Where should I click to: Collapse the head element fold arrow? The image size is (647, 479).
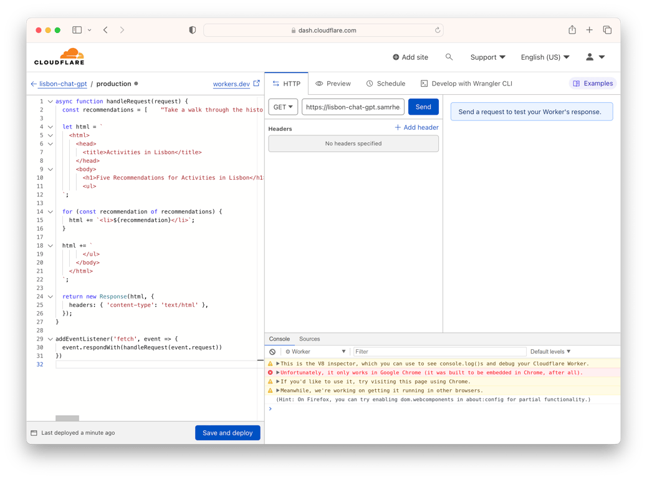(50, 143)
